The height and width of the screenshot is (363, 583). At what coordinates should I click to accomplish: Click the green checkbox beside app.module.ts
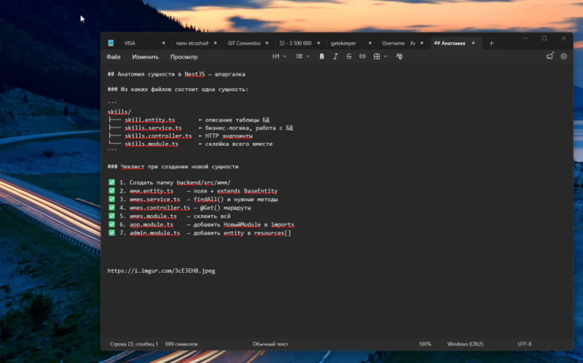tap(112, 225)
